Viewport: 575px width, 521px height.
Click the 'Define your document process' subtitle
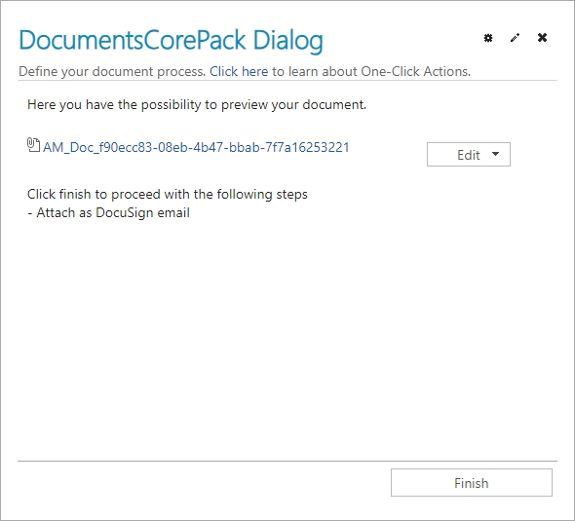(112, 71)
